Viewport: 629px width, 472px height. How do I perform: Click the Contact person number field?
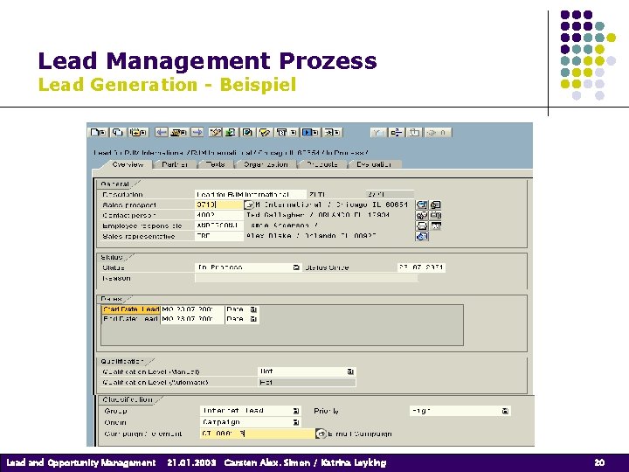[219, 216]
